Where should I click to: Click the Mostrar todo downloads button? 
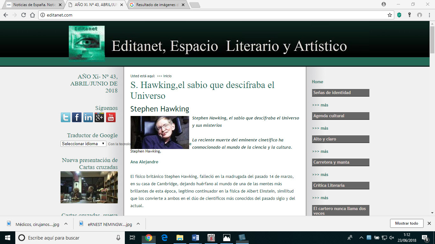406,223
